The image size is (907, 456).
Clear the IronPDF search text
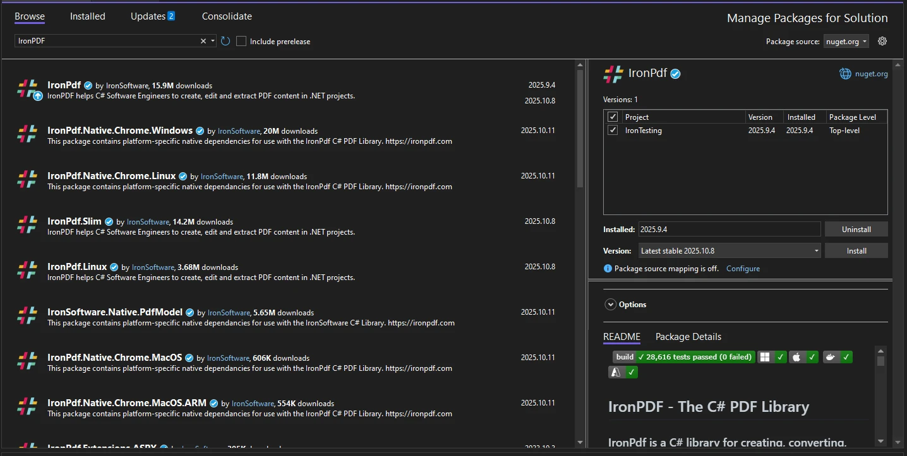click(203, 41)
